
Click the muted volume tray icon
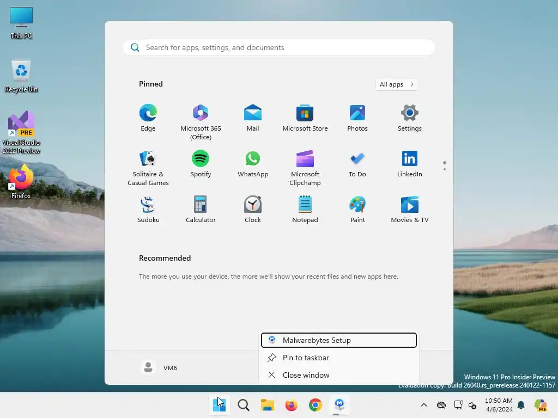[x=472, y=405]
